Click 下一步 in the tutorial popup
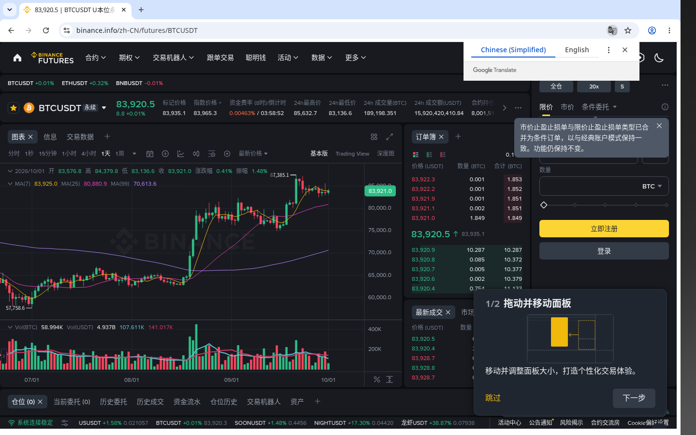This screenshot has width=696, height=435. 634,398
